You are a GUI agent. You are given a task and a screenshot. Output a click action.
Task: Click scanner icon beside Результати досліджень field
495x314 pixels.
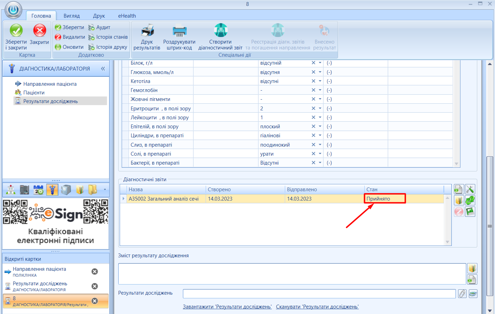tap(473, 294)
